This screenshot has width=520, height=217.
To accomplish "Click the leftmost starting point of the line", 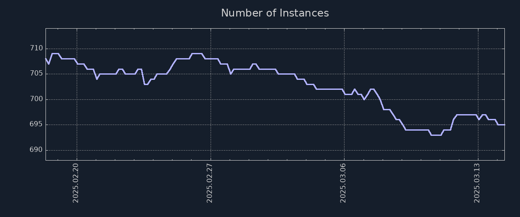I will (45, 58).
